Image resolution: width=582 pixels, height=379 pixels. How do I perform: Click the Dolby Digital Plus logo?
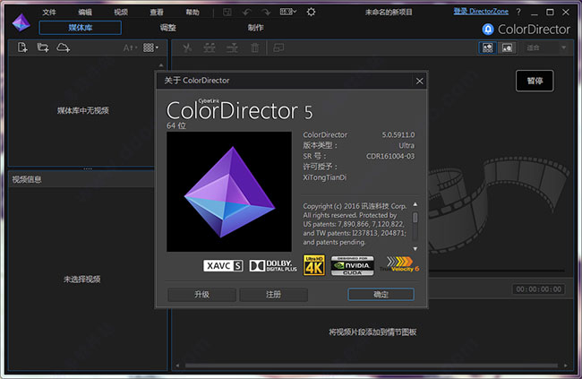pos(273,266)
